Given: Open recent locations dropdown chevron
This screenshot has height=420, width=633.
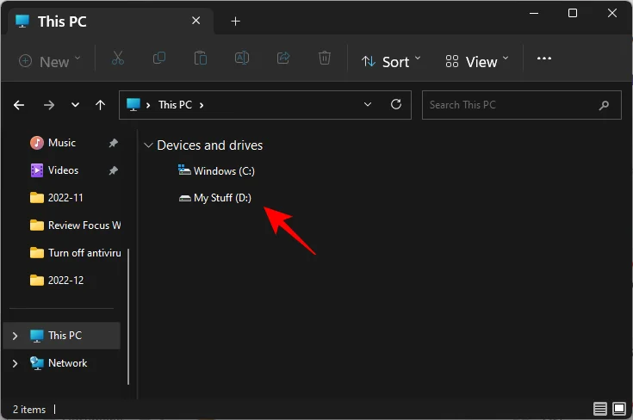Looking at the screenshot, I should [75, 105].
